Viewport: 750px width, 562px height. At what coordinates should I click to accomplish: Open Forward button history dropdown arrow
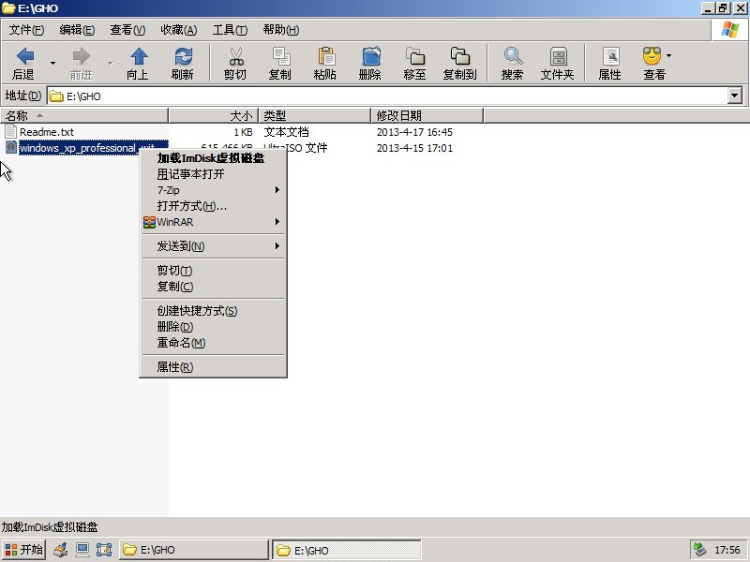[x=110, y=63]
